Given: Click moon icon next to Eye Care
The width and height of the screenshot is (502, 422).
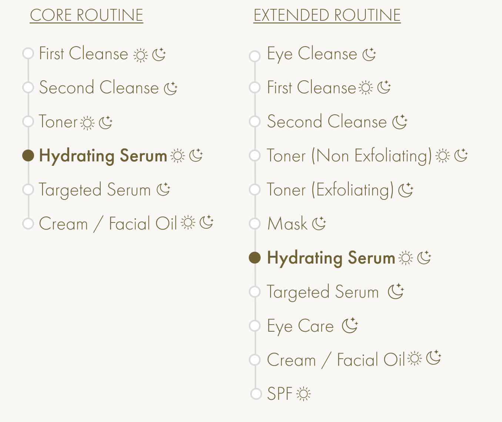Looking at the screenshot, I should [x=350, y=325].
